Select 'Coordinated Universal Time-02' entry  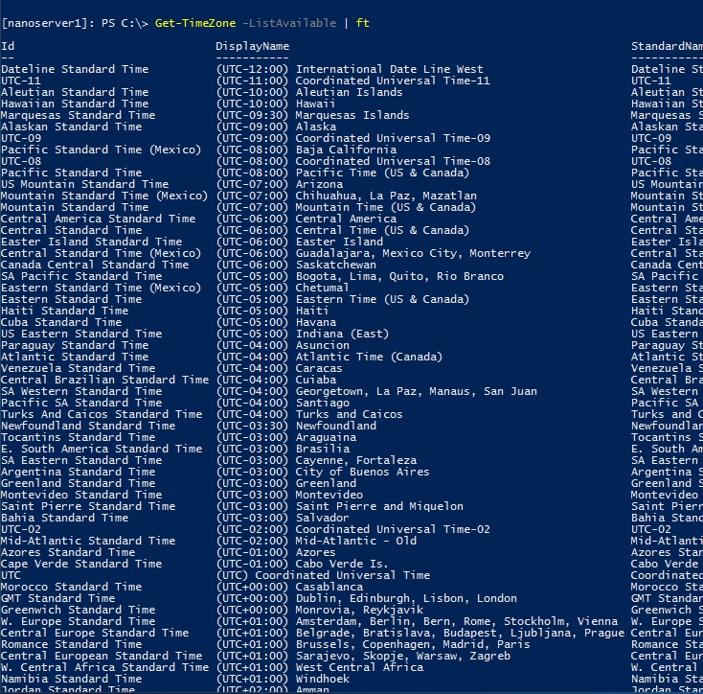pos(393,529)
